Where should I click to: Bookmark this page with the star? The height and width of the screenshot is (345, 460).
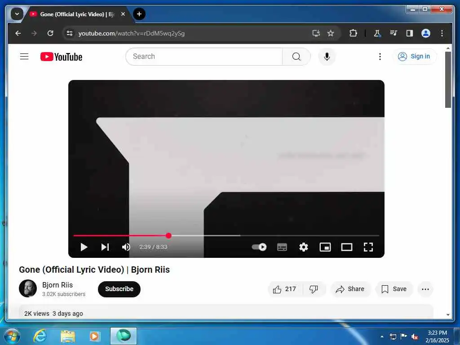[331, 33]
